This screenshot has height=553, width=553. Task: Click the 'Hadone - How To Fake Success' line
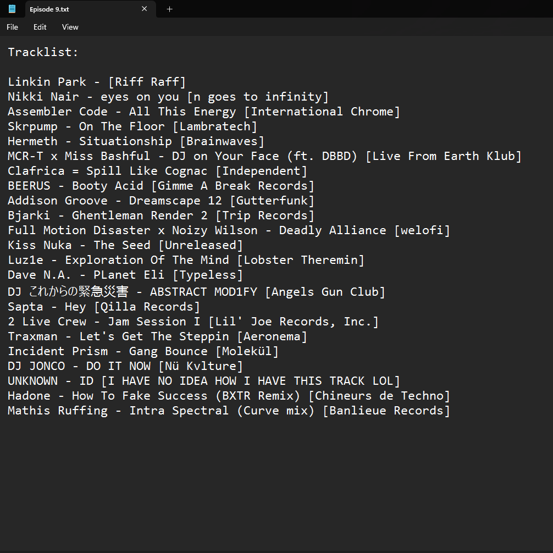point(229,395)
